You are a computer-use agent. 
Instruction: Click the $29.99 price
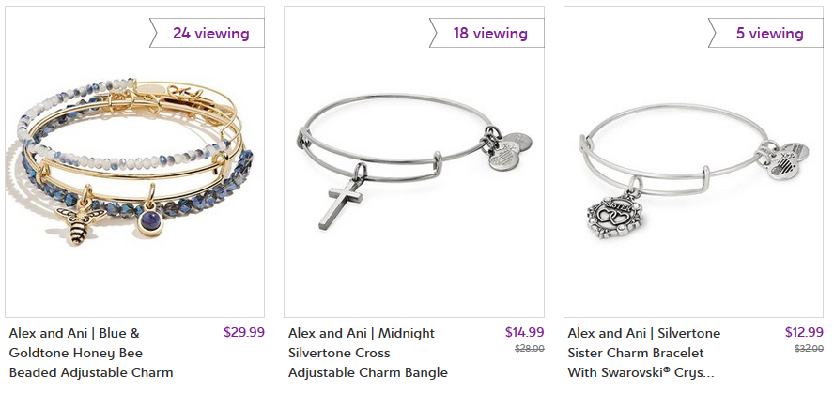pyautogui.click(x=244, y=332)
